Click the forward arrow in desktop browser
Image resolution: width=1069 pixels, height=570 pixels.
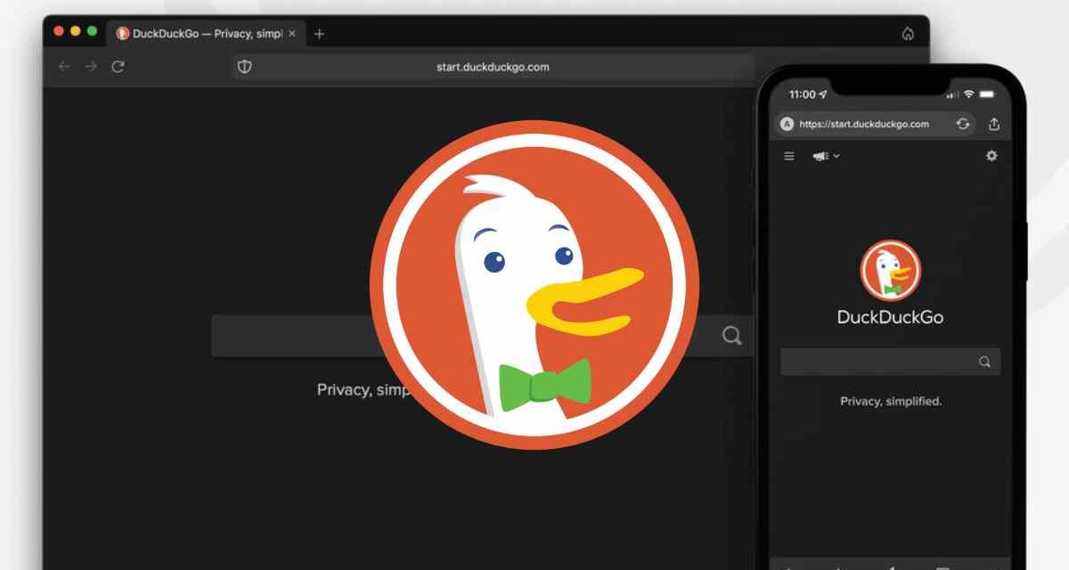click(x=91, y=67)
